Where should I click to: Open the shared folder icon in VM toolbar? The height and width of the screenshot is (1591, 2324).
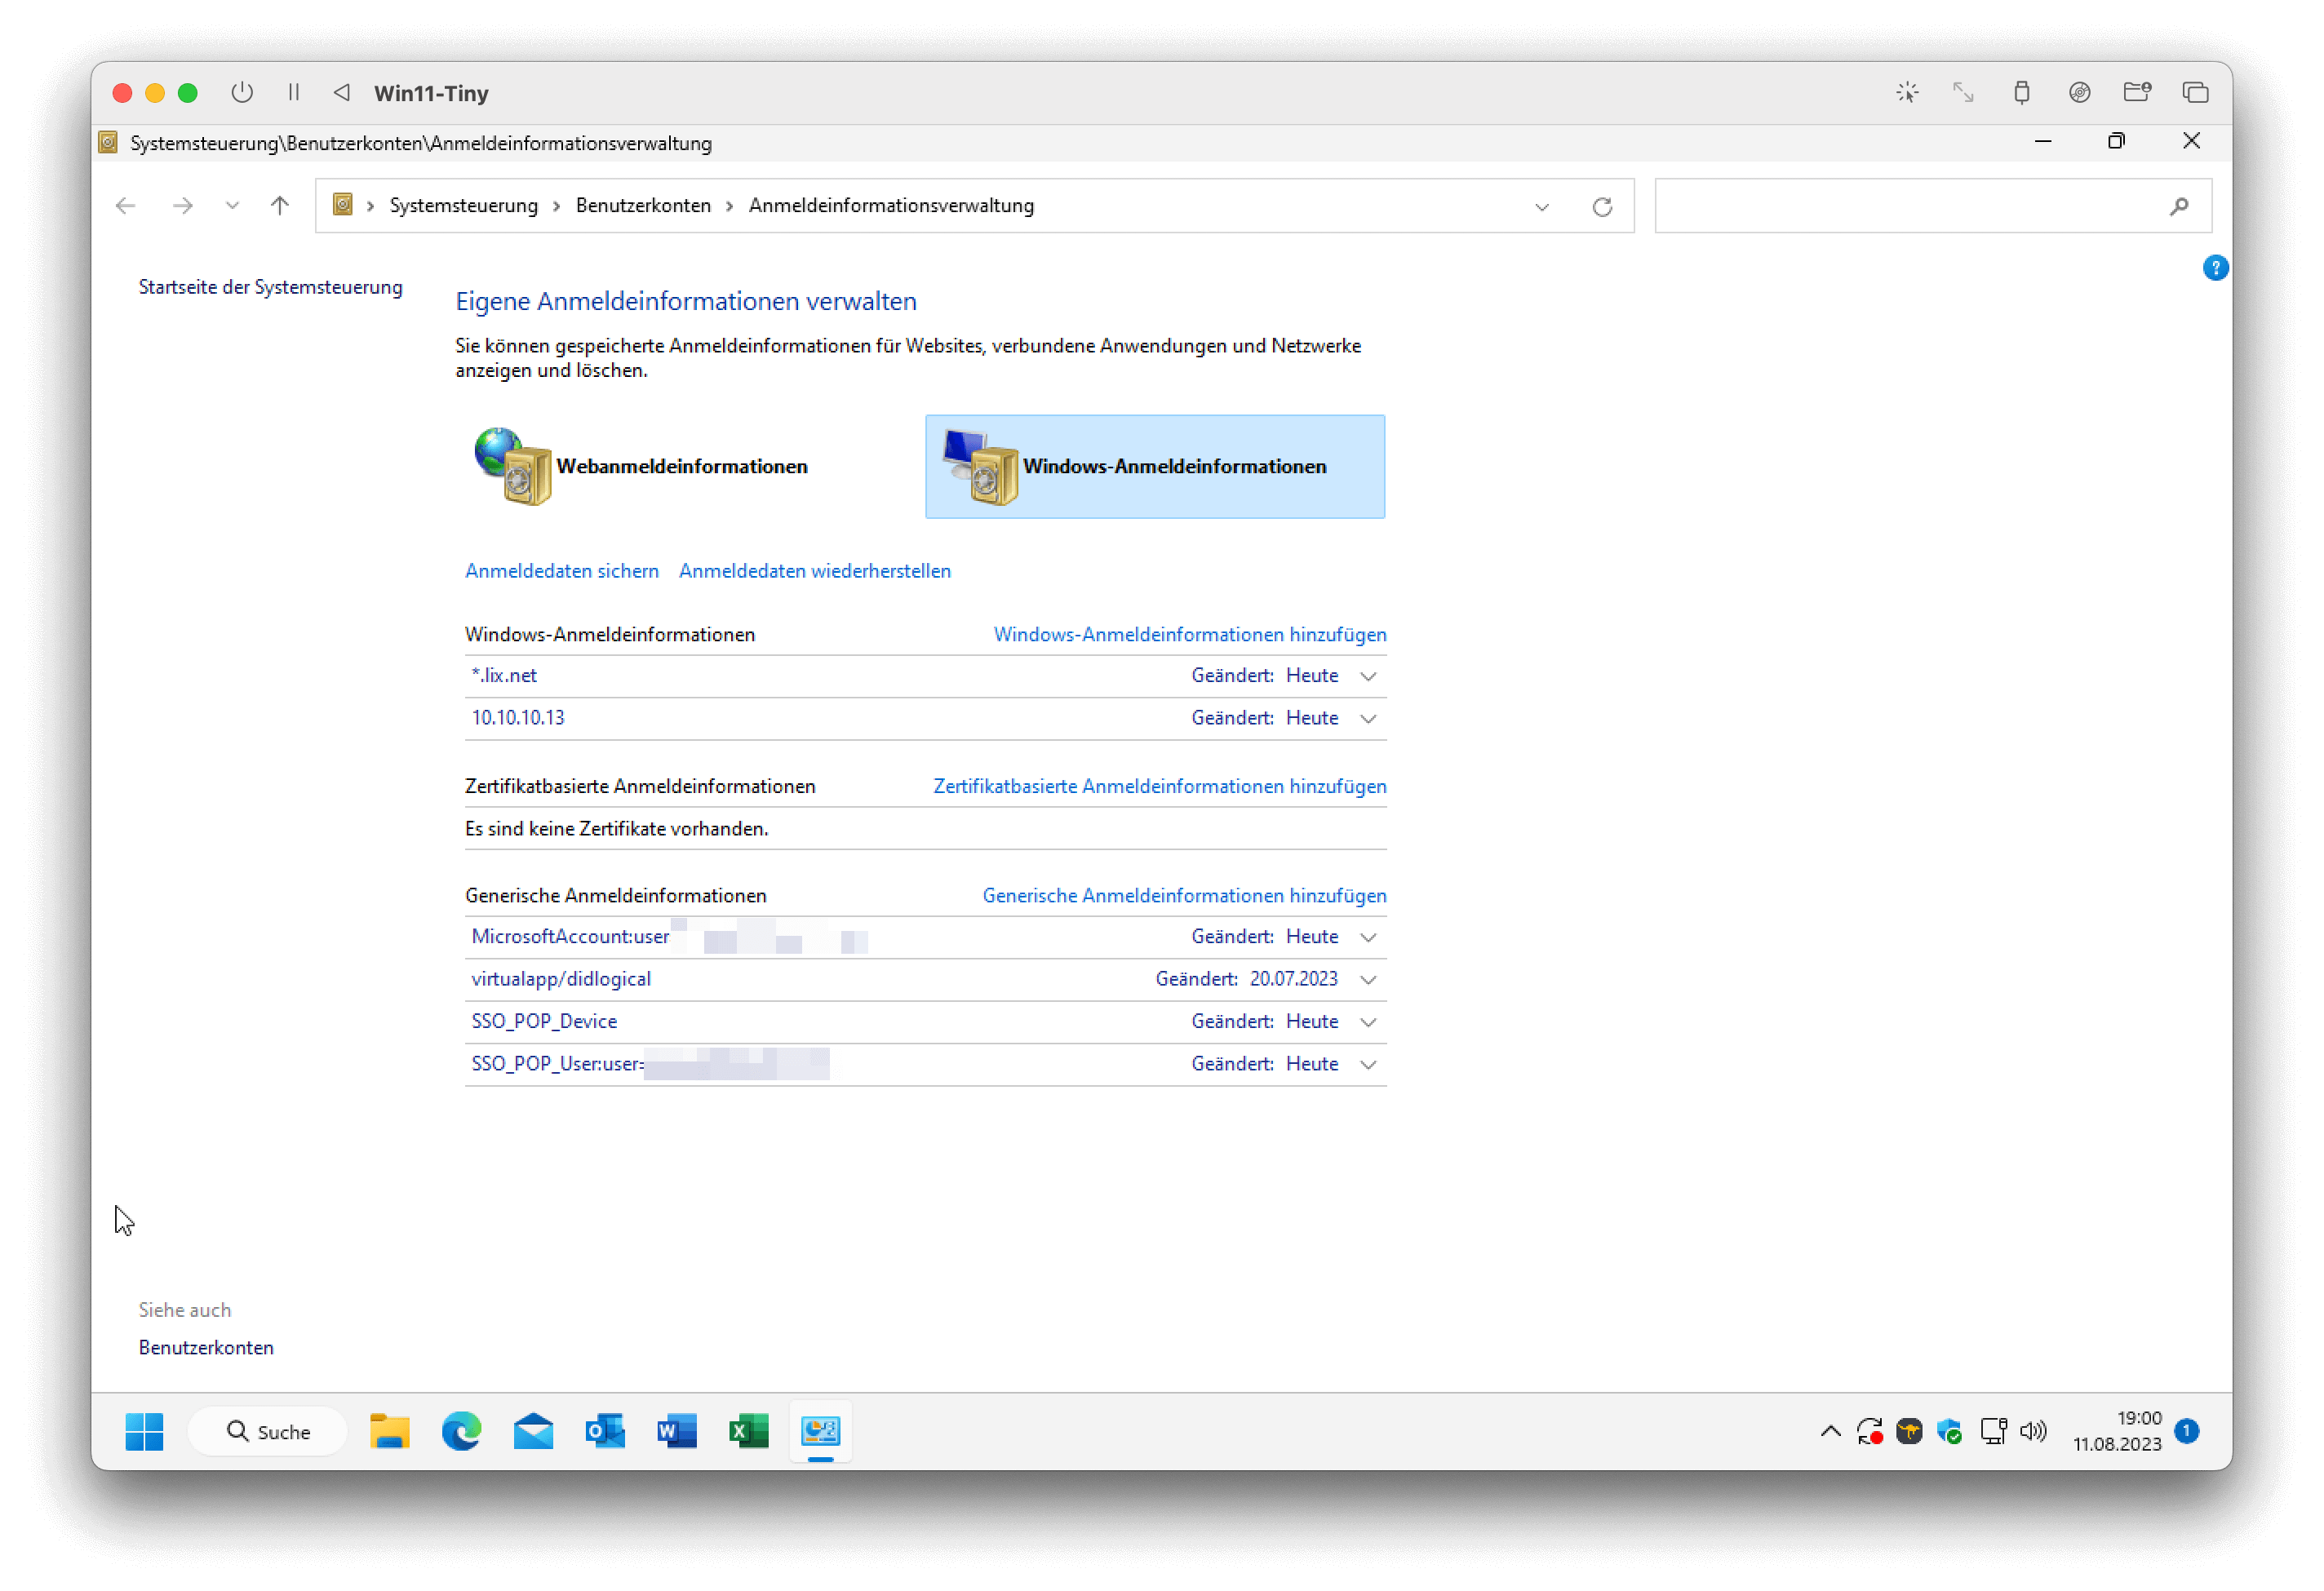pyautogui.click(x=2137, y=93)
